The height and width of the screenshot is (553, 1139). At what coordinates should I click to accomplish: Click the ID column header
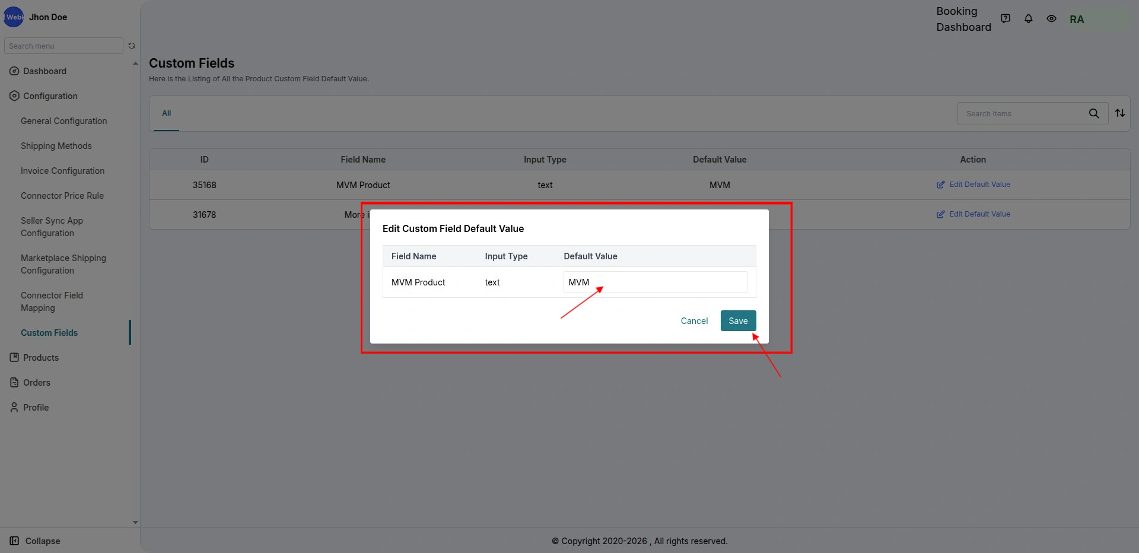tap(204, 160)
